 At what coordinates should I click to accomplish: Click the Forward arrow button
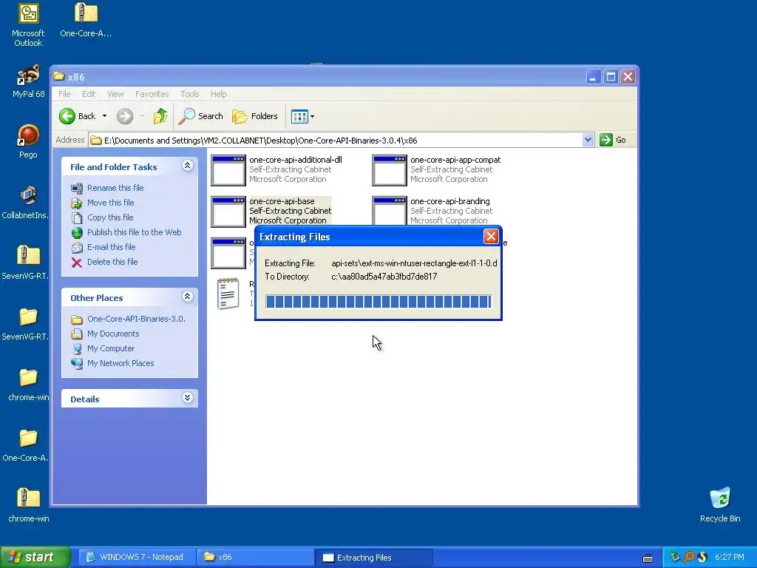tap(124, 116)
